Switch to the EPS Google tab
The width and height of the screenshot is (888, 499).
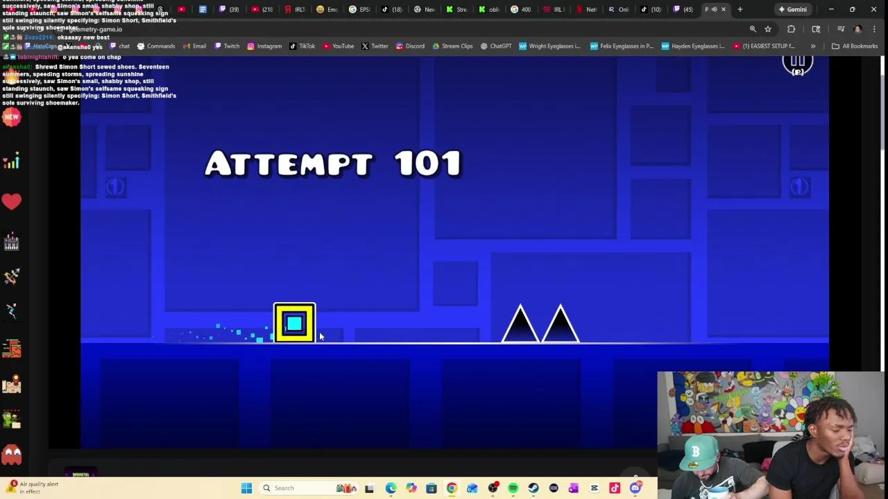tap(359, 10)
